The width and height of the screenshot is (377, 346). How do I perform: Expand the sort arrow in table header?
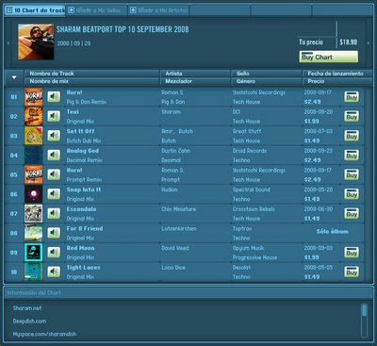(x=14, y=77)
